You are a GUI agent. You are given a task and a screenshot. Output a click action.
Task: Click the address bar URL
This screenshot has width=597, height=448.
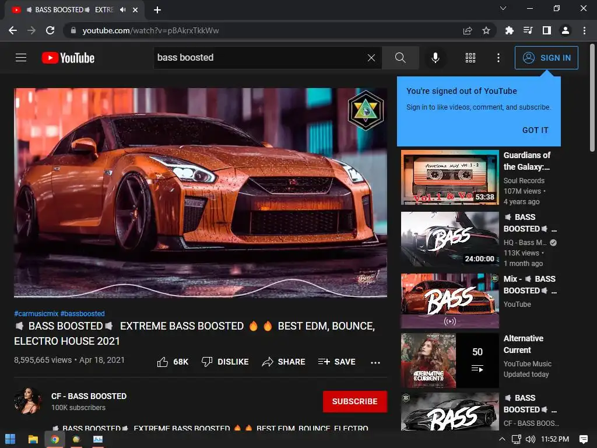point(150,30)
